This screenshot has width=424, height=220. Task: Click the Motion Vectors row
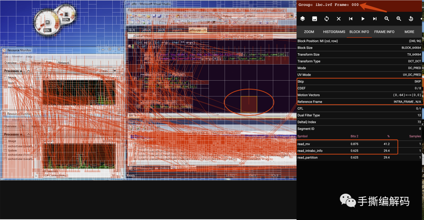[359, 95]
